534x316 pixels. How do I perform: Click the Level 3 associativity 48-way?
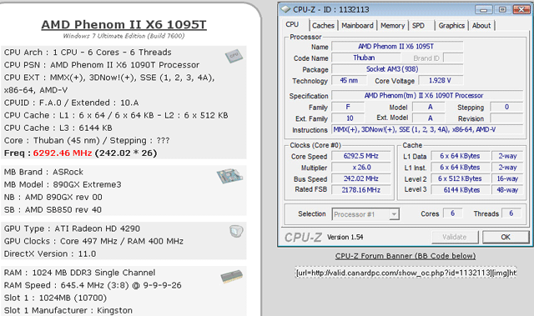(507, 190)
